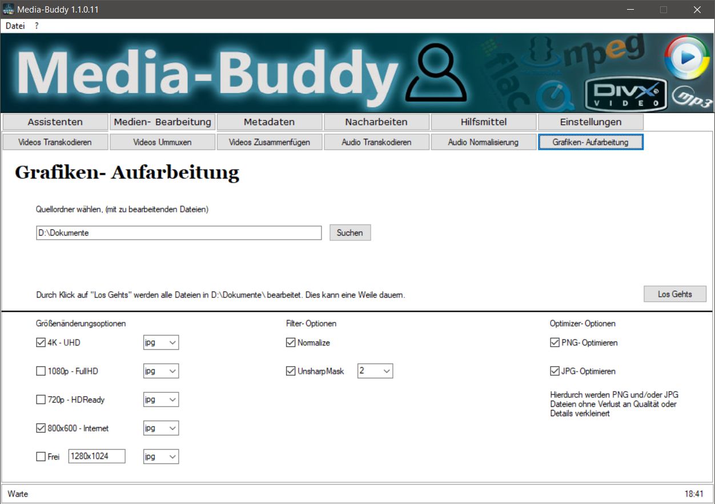
Task: Click the 18:41 clock in status bar
Action: [694, 494]
